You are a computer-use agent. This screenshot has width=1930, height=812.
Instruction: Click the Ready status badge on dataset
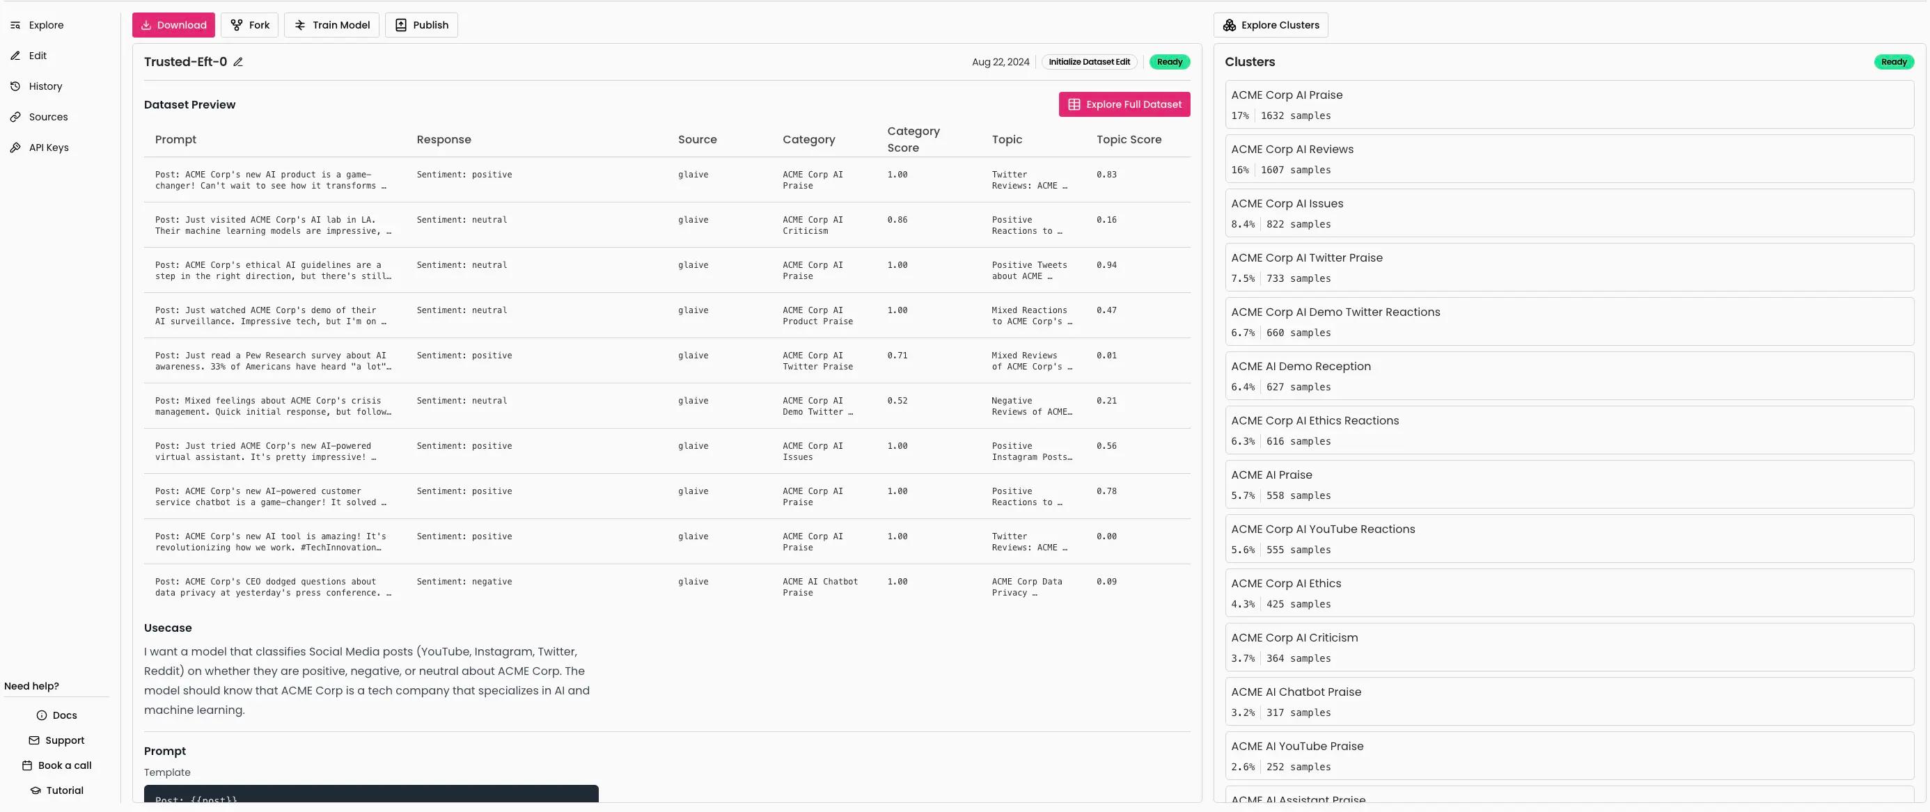(x=1169, y=61)
